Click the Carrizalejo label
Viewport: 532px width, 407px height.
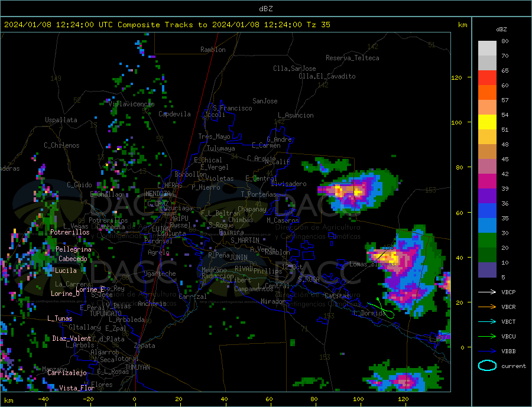point(67,373)
